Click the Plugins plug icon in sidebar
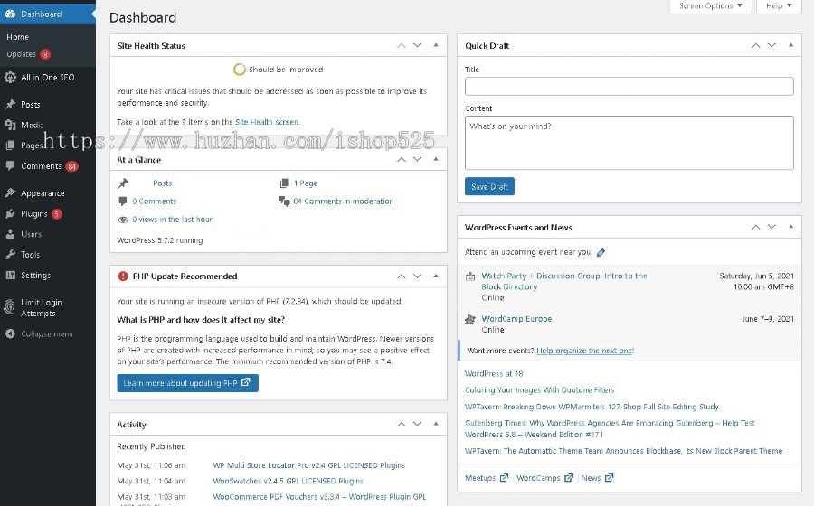 tap(10, 213)
